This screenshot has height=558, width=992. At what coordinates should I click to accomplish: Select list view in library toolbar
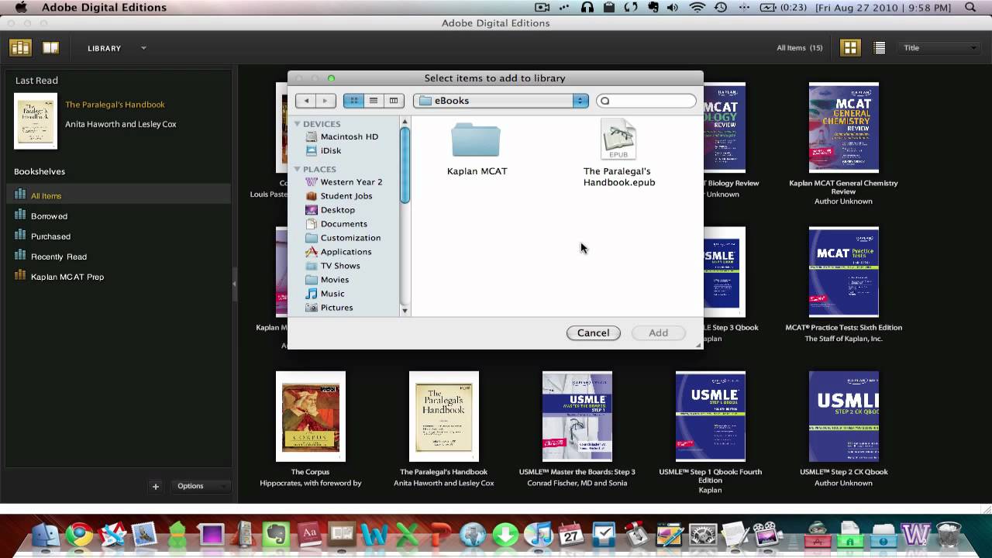pyautogui.click(x=879, y=48)
